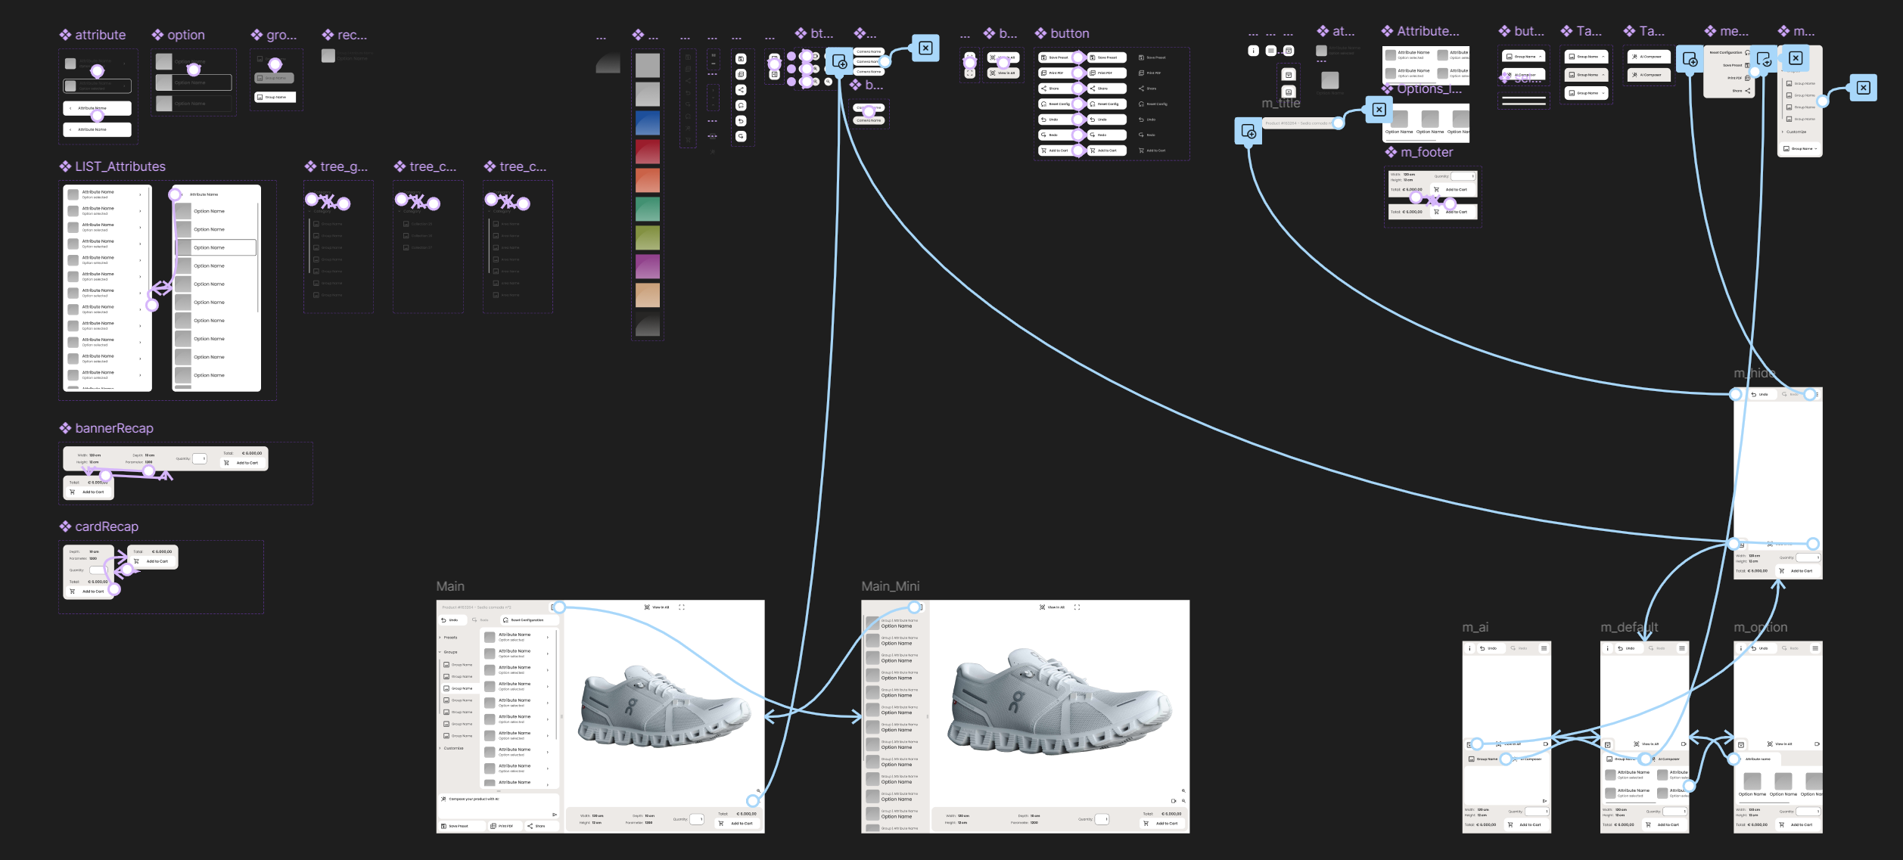Screen dimensions: 1903x860
Task: Click the standalone redo icon button
Action: (741, 136)
